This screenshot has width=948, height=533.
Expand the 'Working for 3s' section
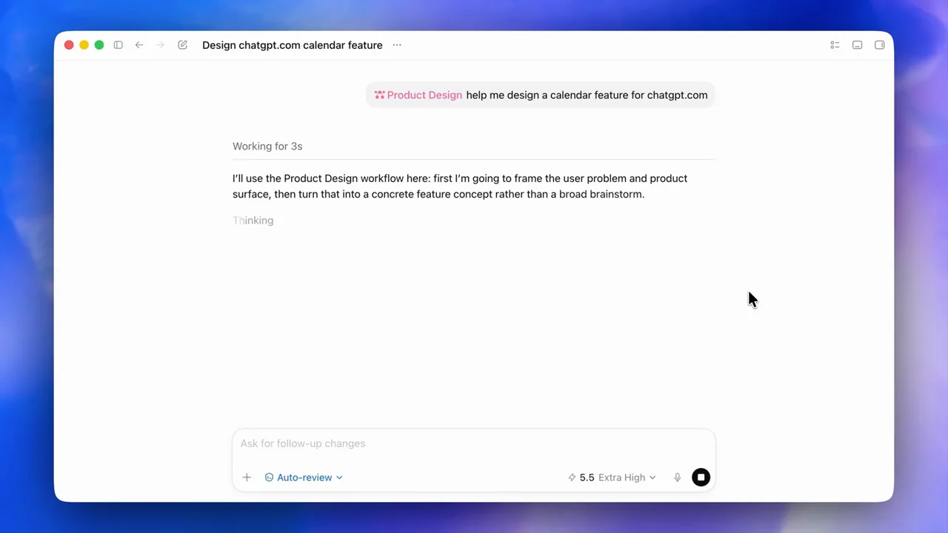point(267,146)
